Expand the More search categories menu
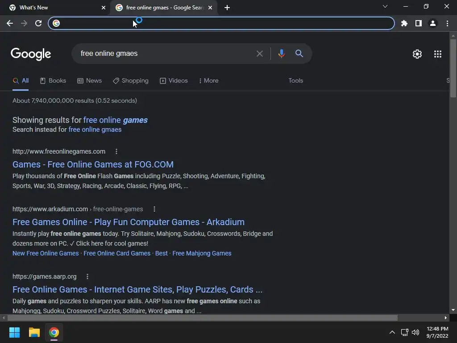The image size is (457, 343). click(208, 81)
